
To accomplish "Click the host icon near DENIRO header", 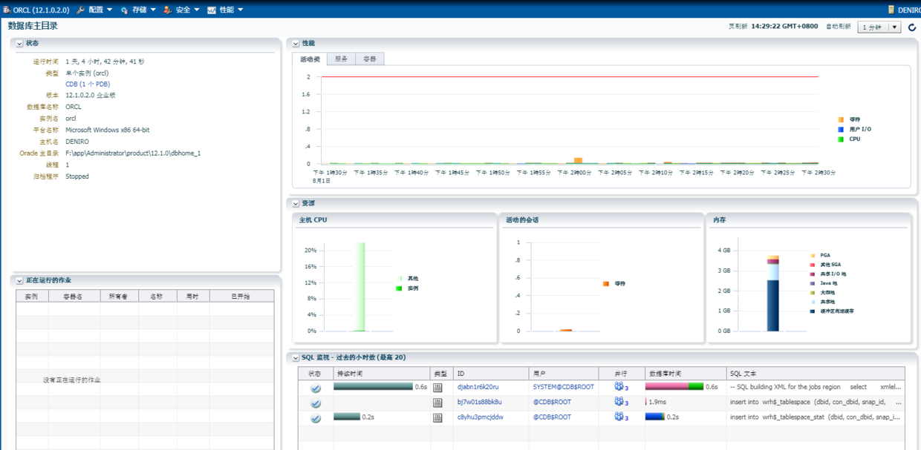I will point(891,10).
